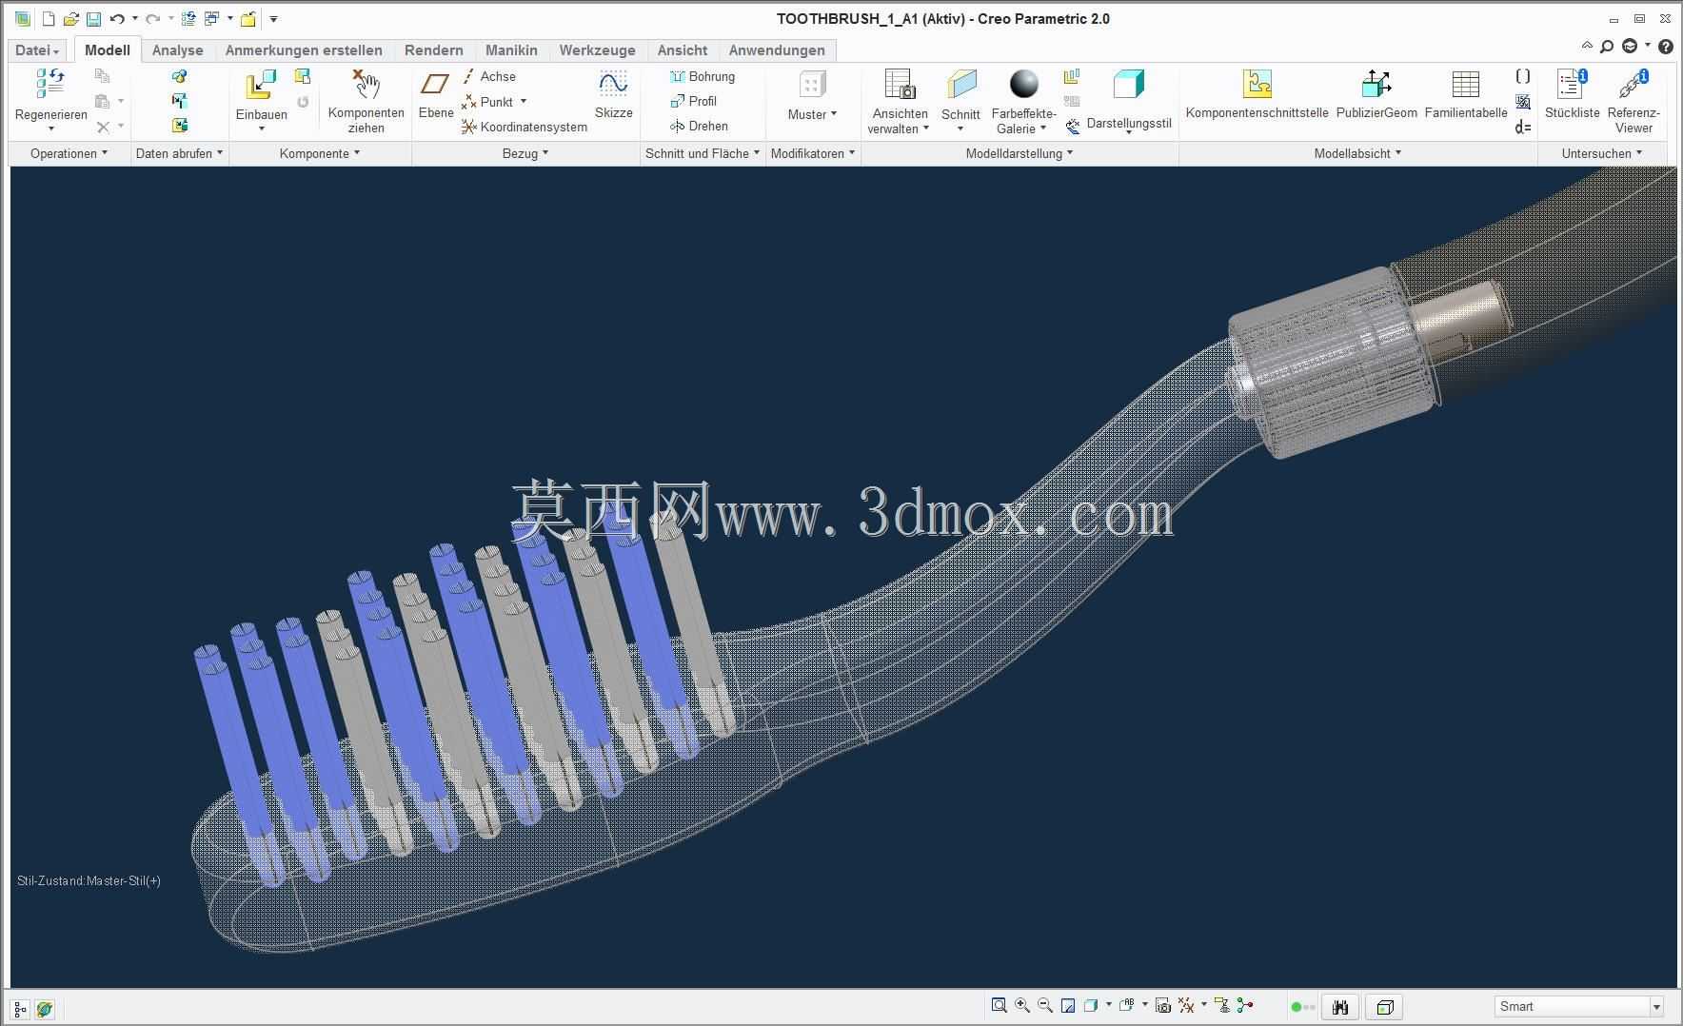Viewport: 1683px width, 1026px height.
Task: Open the Farbeffekte-Galerie sphere
Action: tap(1023, 84)
